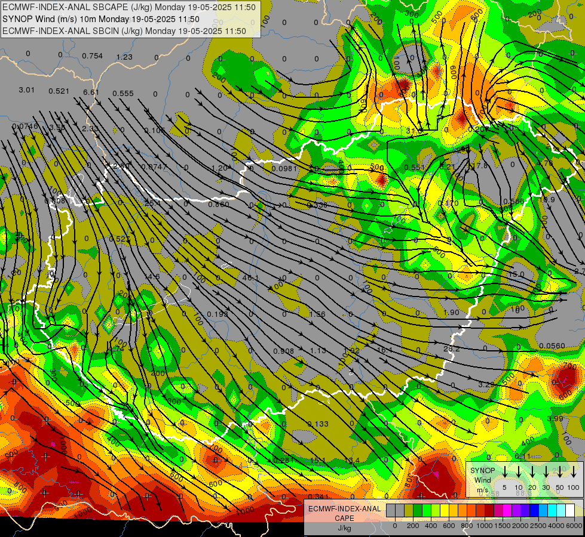Screen dimensions: 585x537
Task: Click the SYNOP Wind 10m header line
Action: click(101, 19)
